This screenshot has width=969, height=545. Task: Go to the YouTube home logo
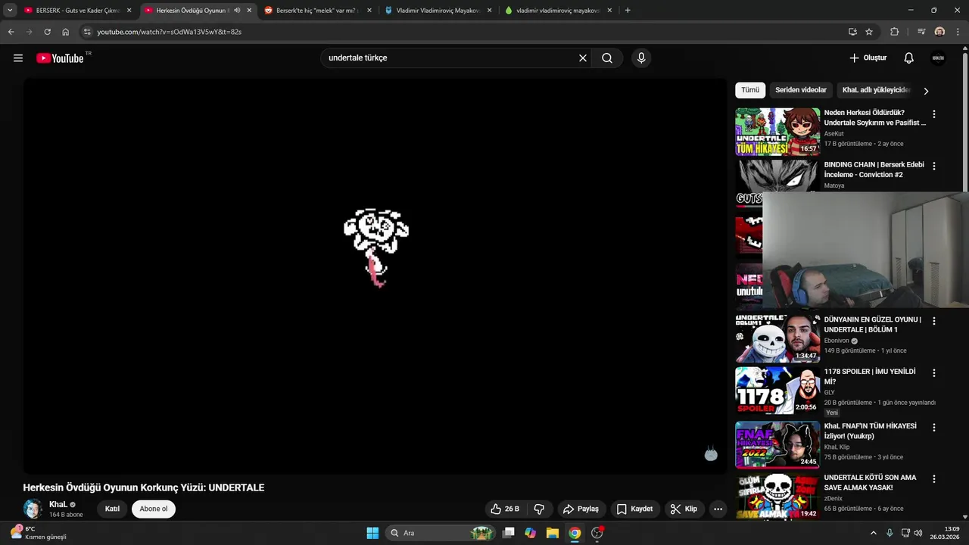(x=60, y=58)
